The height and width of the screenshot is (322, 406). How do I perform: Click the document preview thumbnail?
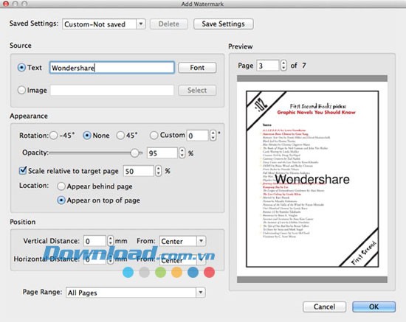tap(312, 179)
